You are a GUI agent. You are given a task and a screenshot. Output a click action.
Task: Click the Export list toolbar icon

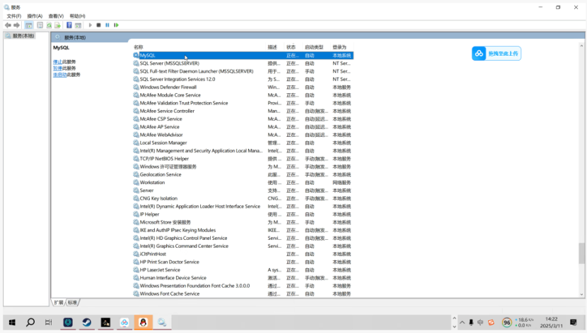[x=58, y=25]
